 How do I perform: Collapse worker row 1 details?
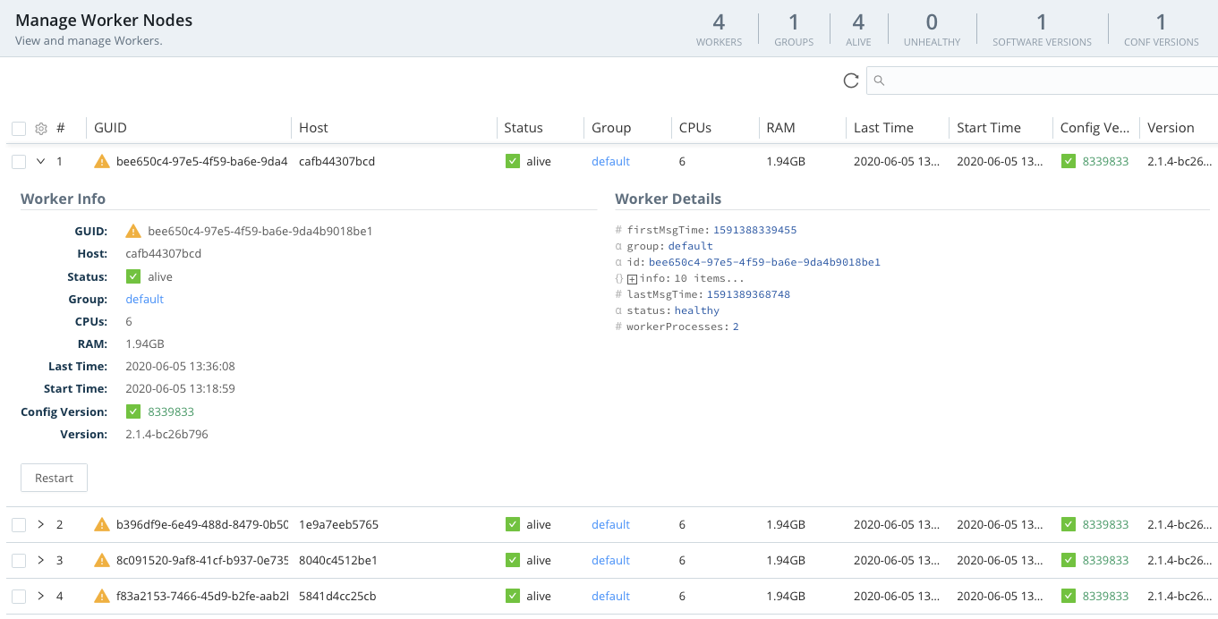pos(40,162)
